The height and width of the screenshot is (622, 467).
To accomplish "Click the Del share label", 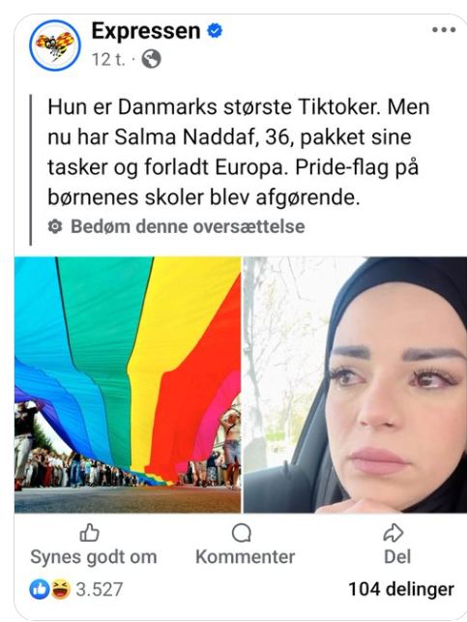I will (x=397, y=556).
